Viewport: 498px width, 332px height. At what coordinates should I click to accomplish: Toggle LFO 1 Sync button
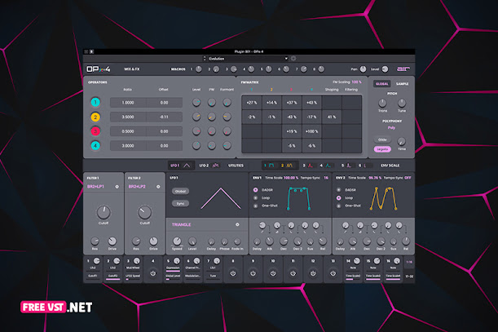click(x=180, y=204)
